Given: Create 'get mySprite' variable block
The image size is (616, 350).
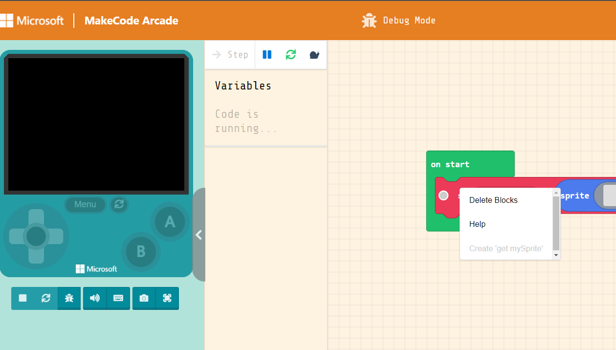Looking at the screenshot, I should 506,248.
